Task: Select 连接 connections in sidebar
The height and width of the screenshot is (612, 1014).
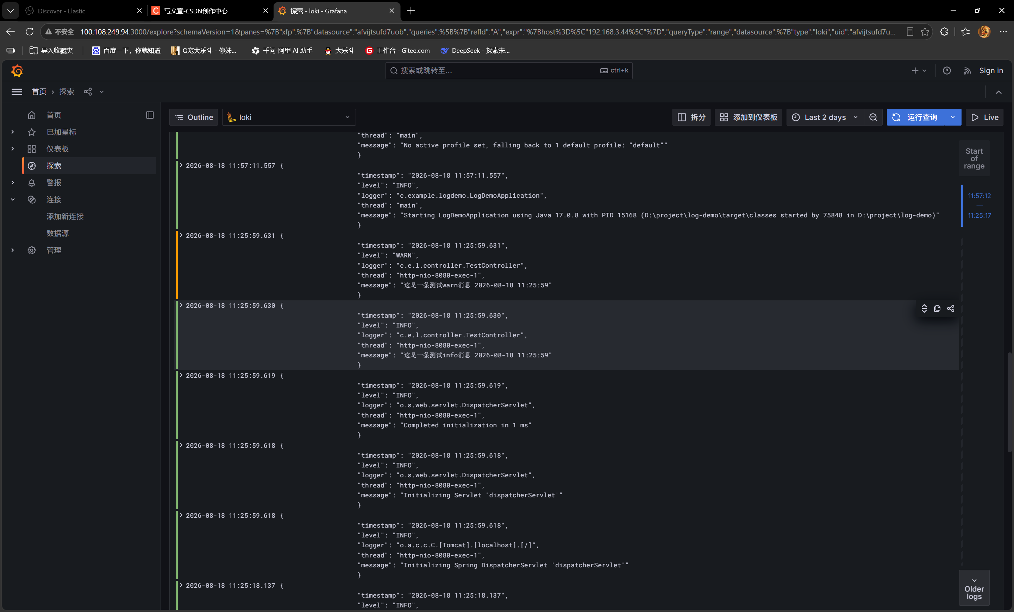Action: click(54, 199)
